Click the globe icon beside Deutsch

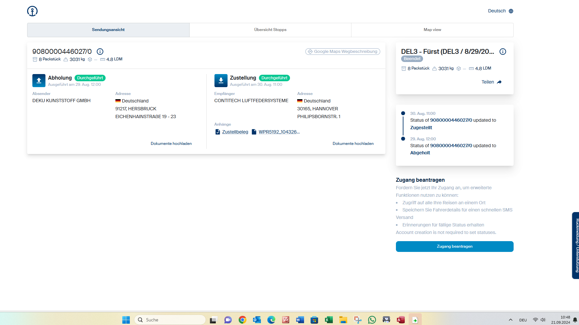tap(511, 11)
